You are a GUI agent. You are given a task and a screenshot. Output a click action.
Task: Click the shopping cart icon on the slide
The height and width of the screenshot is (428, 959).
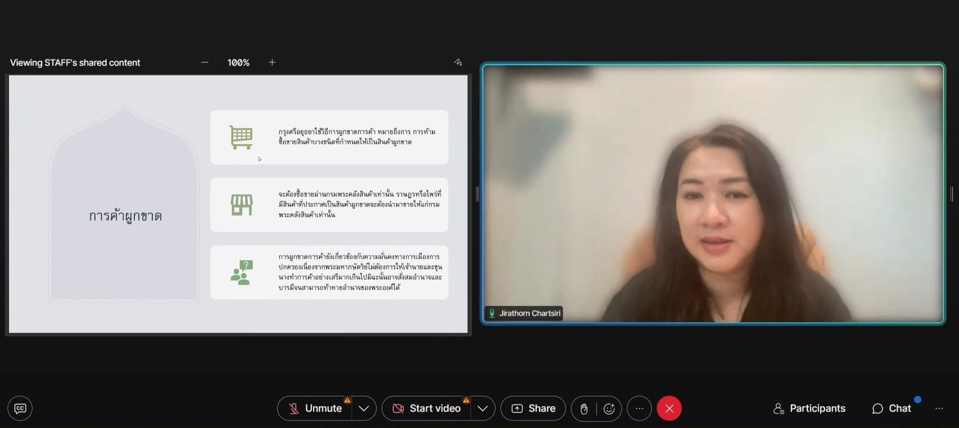click(241, 137)
